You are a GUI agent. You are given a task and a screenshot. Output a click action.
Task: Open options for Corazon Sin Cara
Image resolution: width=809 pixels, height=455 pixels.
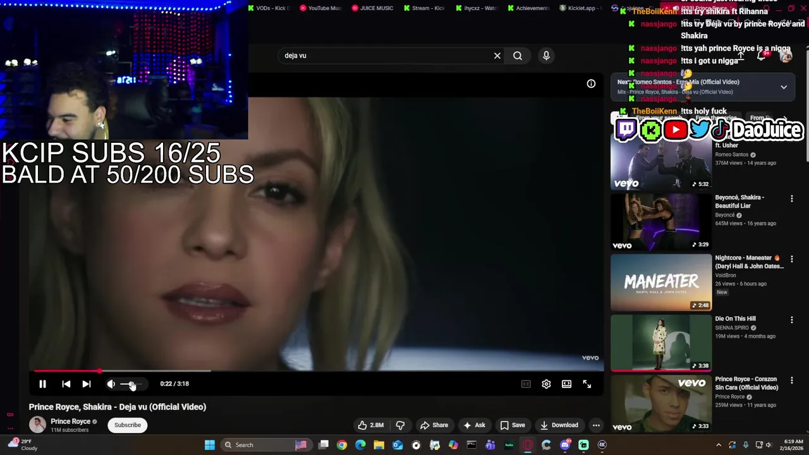click(791, 380)
